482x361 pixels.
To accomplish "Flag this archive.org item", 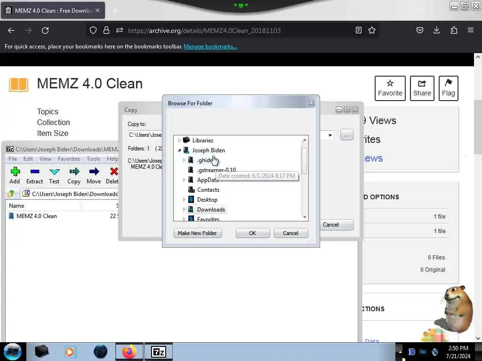I will pos(449,88).
